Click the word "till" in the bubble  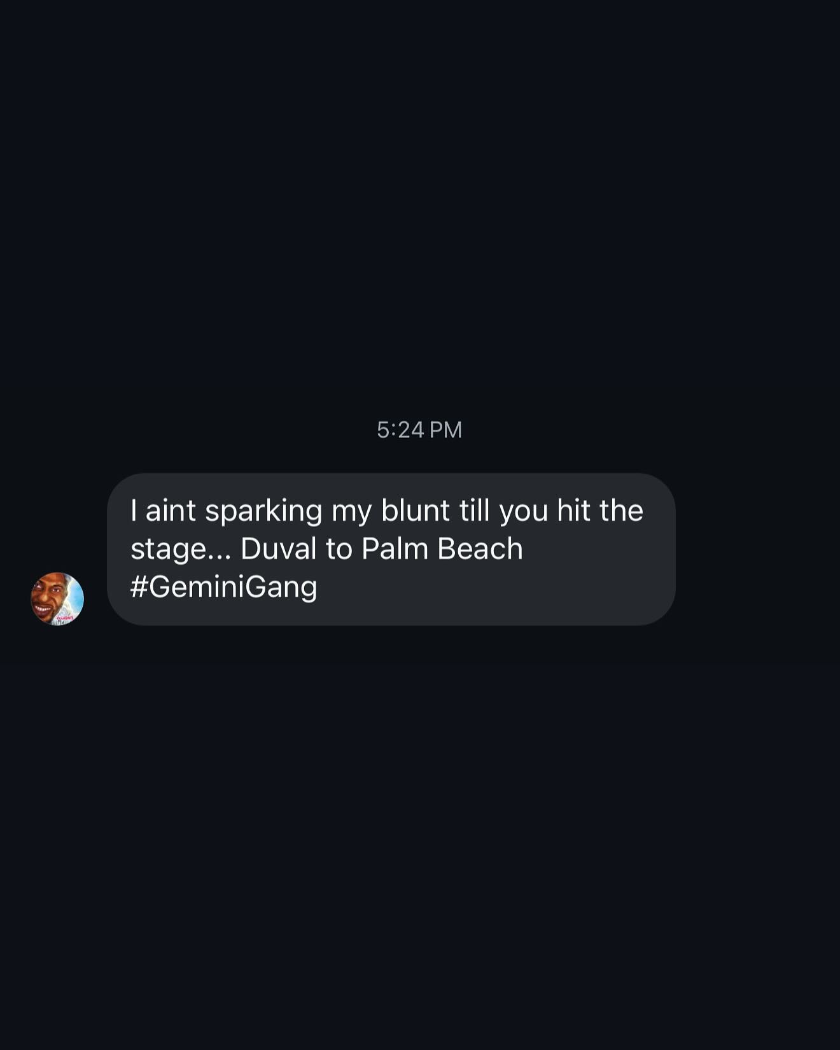click(475, 510)
